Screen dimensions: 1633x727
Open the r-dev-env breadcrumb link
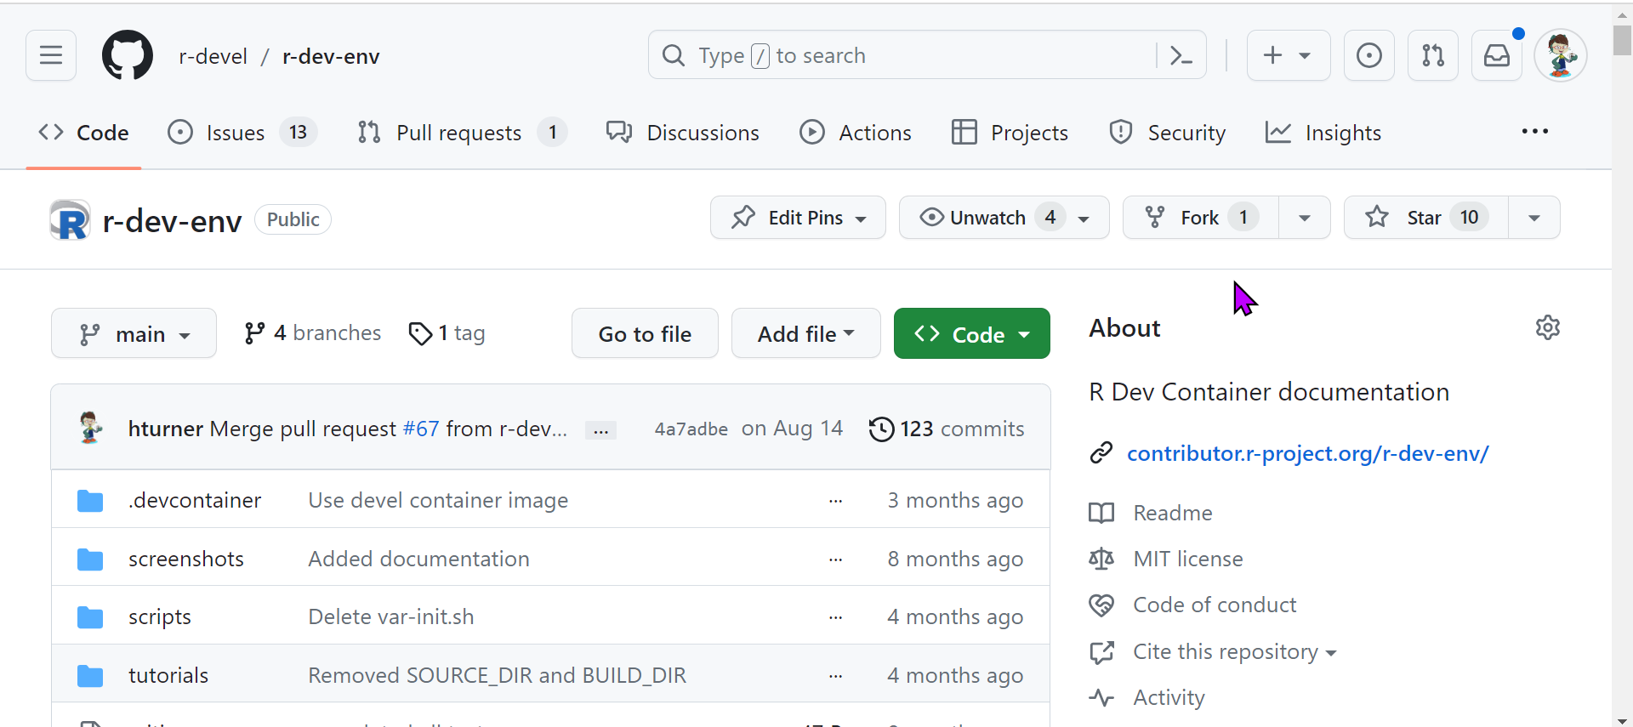(x=331, y=56)
